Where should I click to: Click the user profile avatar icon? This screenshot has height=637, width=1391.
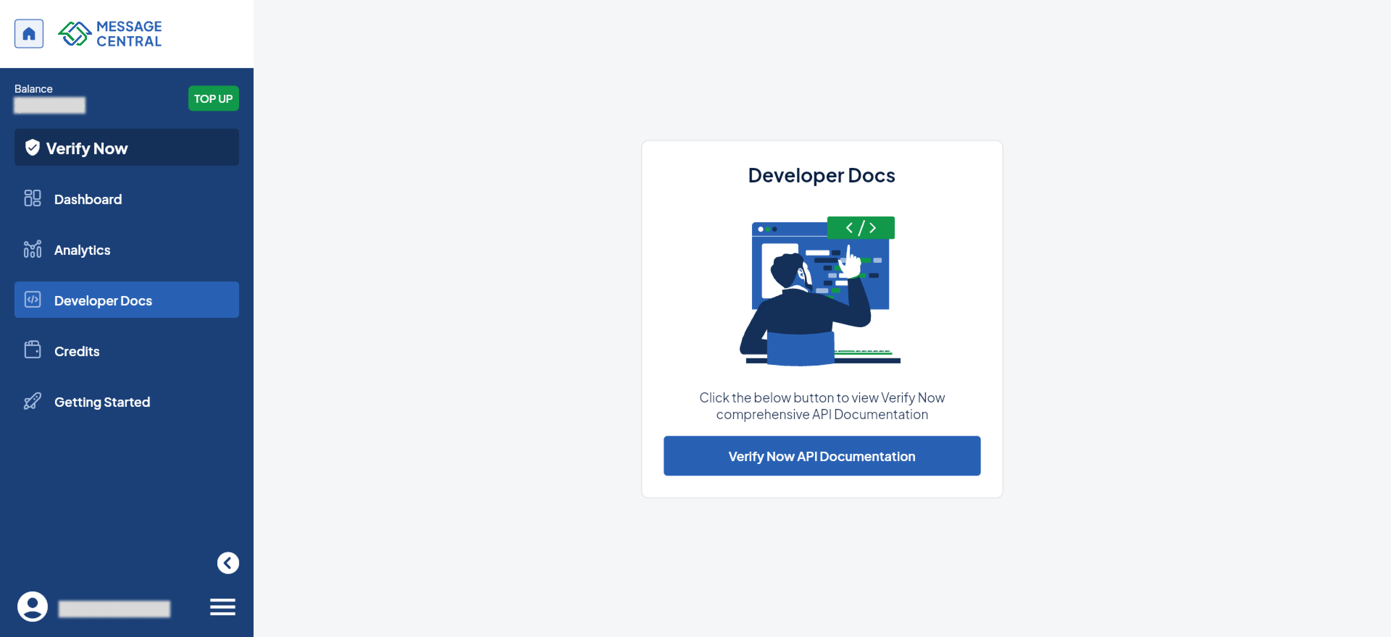(32, 607)
